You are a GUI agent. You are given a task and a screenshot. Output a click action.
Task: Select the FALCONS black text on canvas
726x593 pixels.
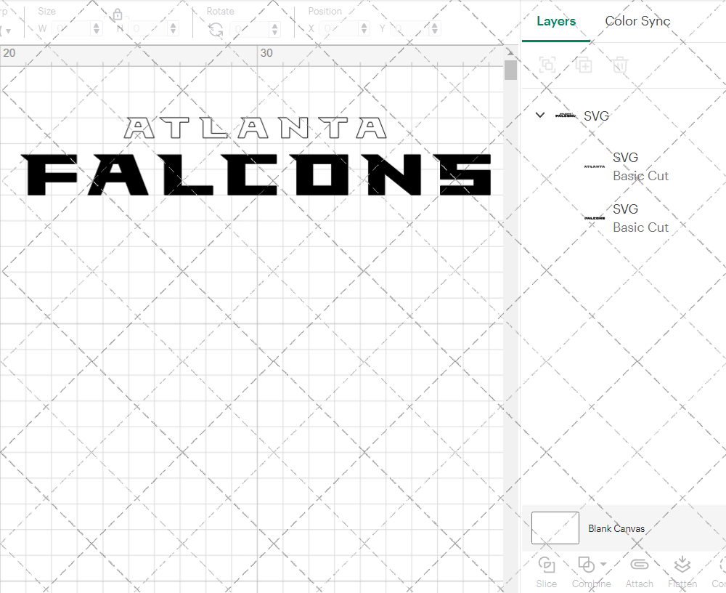(256, 175)
